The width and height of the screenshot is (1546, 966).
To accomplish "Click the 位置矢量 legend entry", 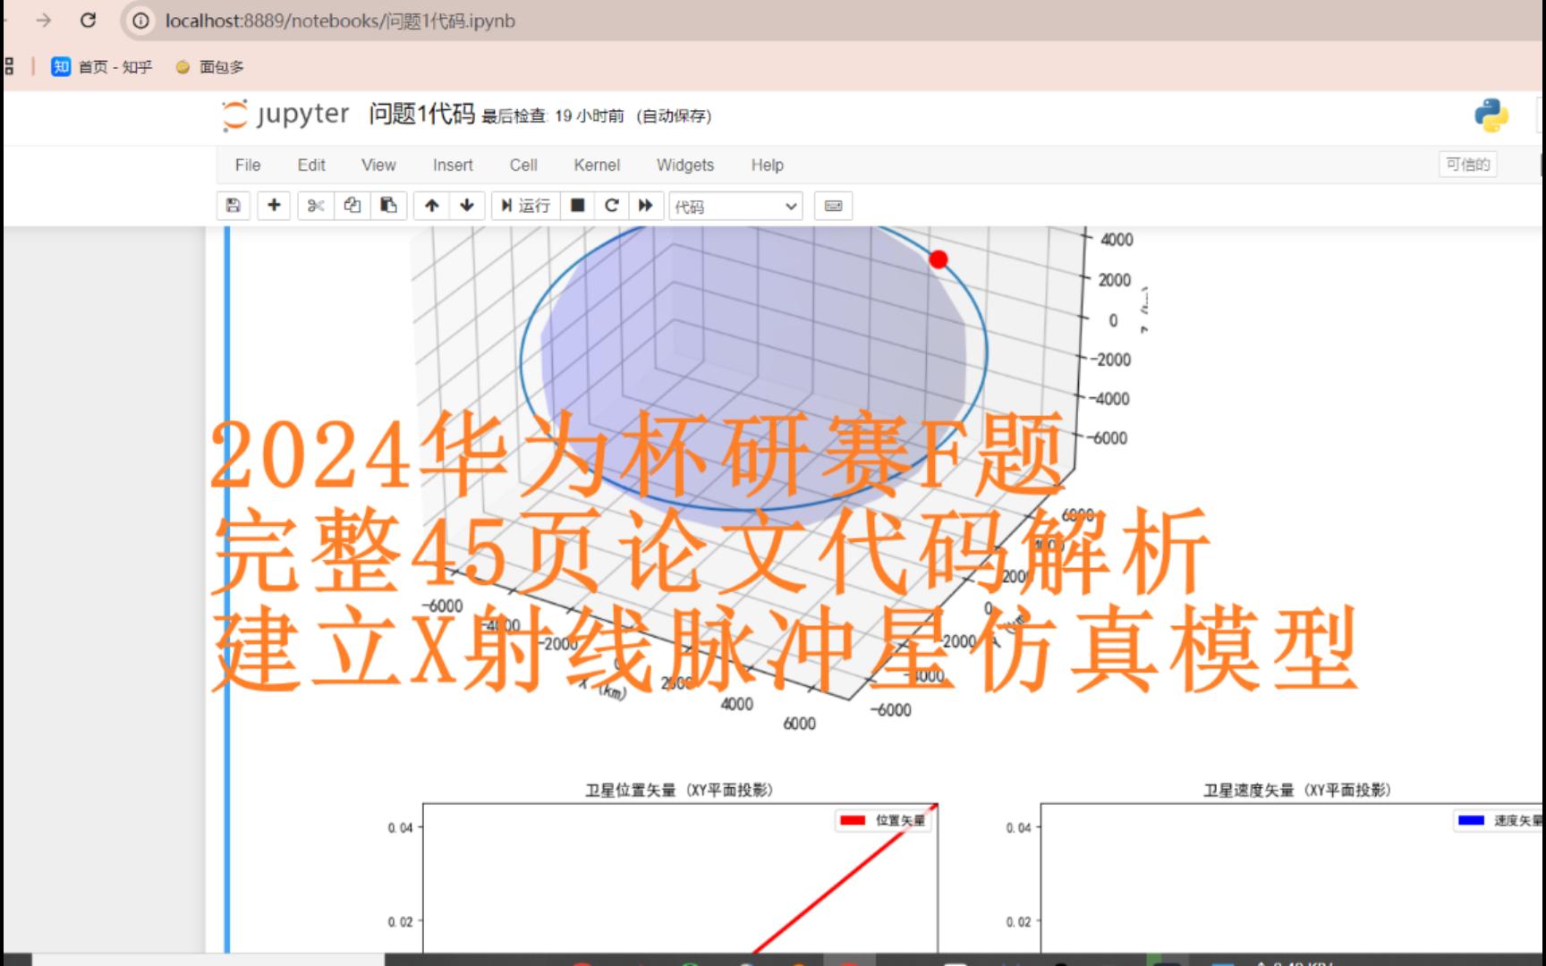I will pos(884,820).
